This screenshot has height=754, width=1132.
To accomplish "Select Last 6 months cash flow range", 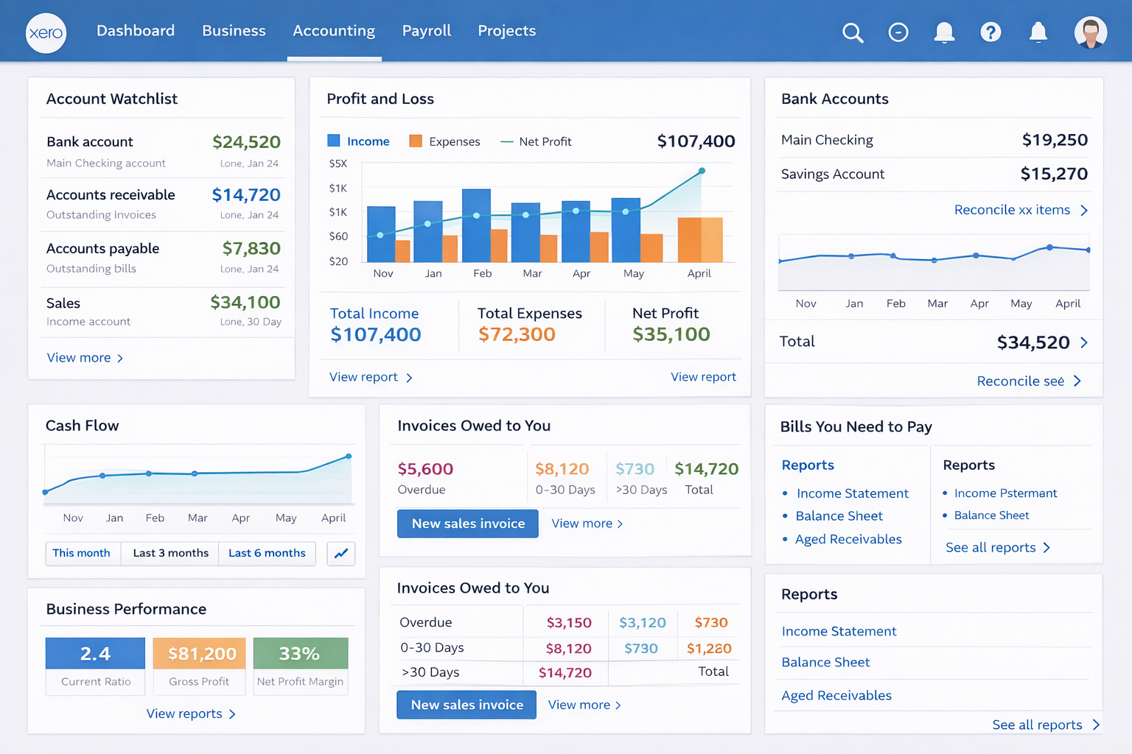I will 267,554.
